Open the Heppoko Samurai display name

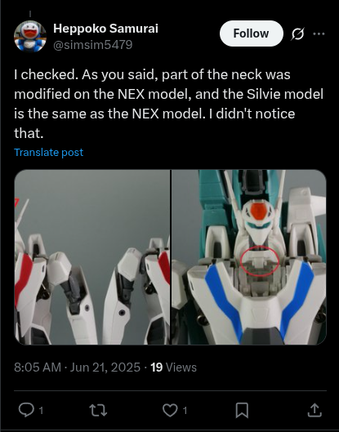point(105,29)
